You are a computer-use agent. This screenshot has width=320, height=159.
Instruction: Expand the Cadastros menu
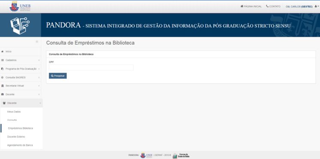tap(21, 60)
